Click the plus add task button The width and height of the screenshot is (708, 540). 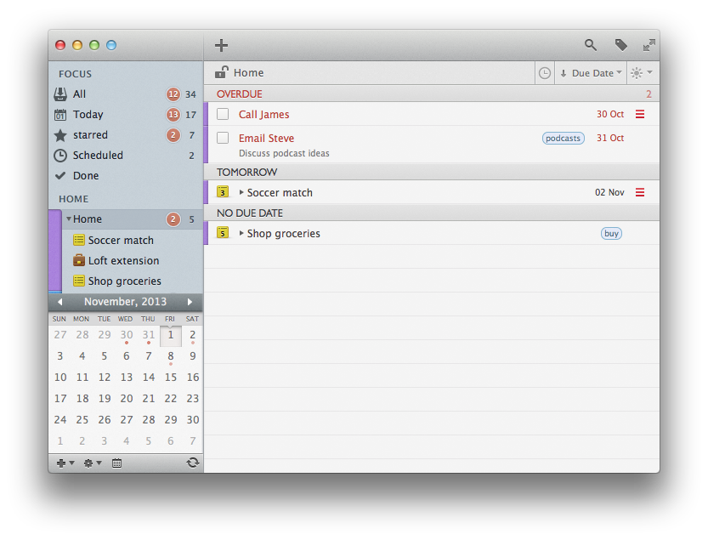[221, 45]
